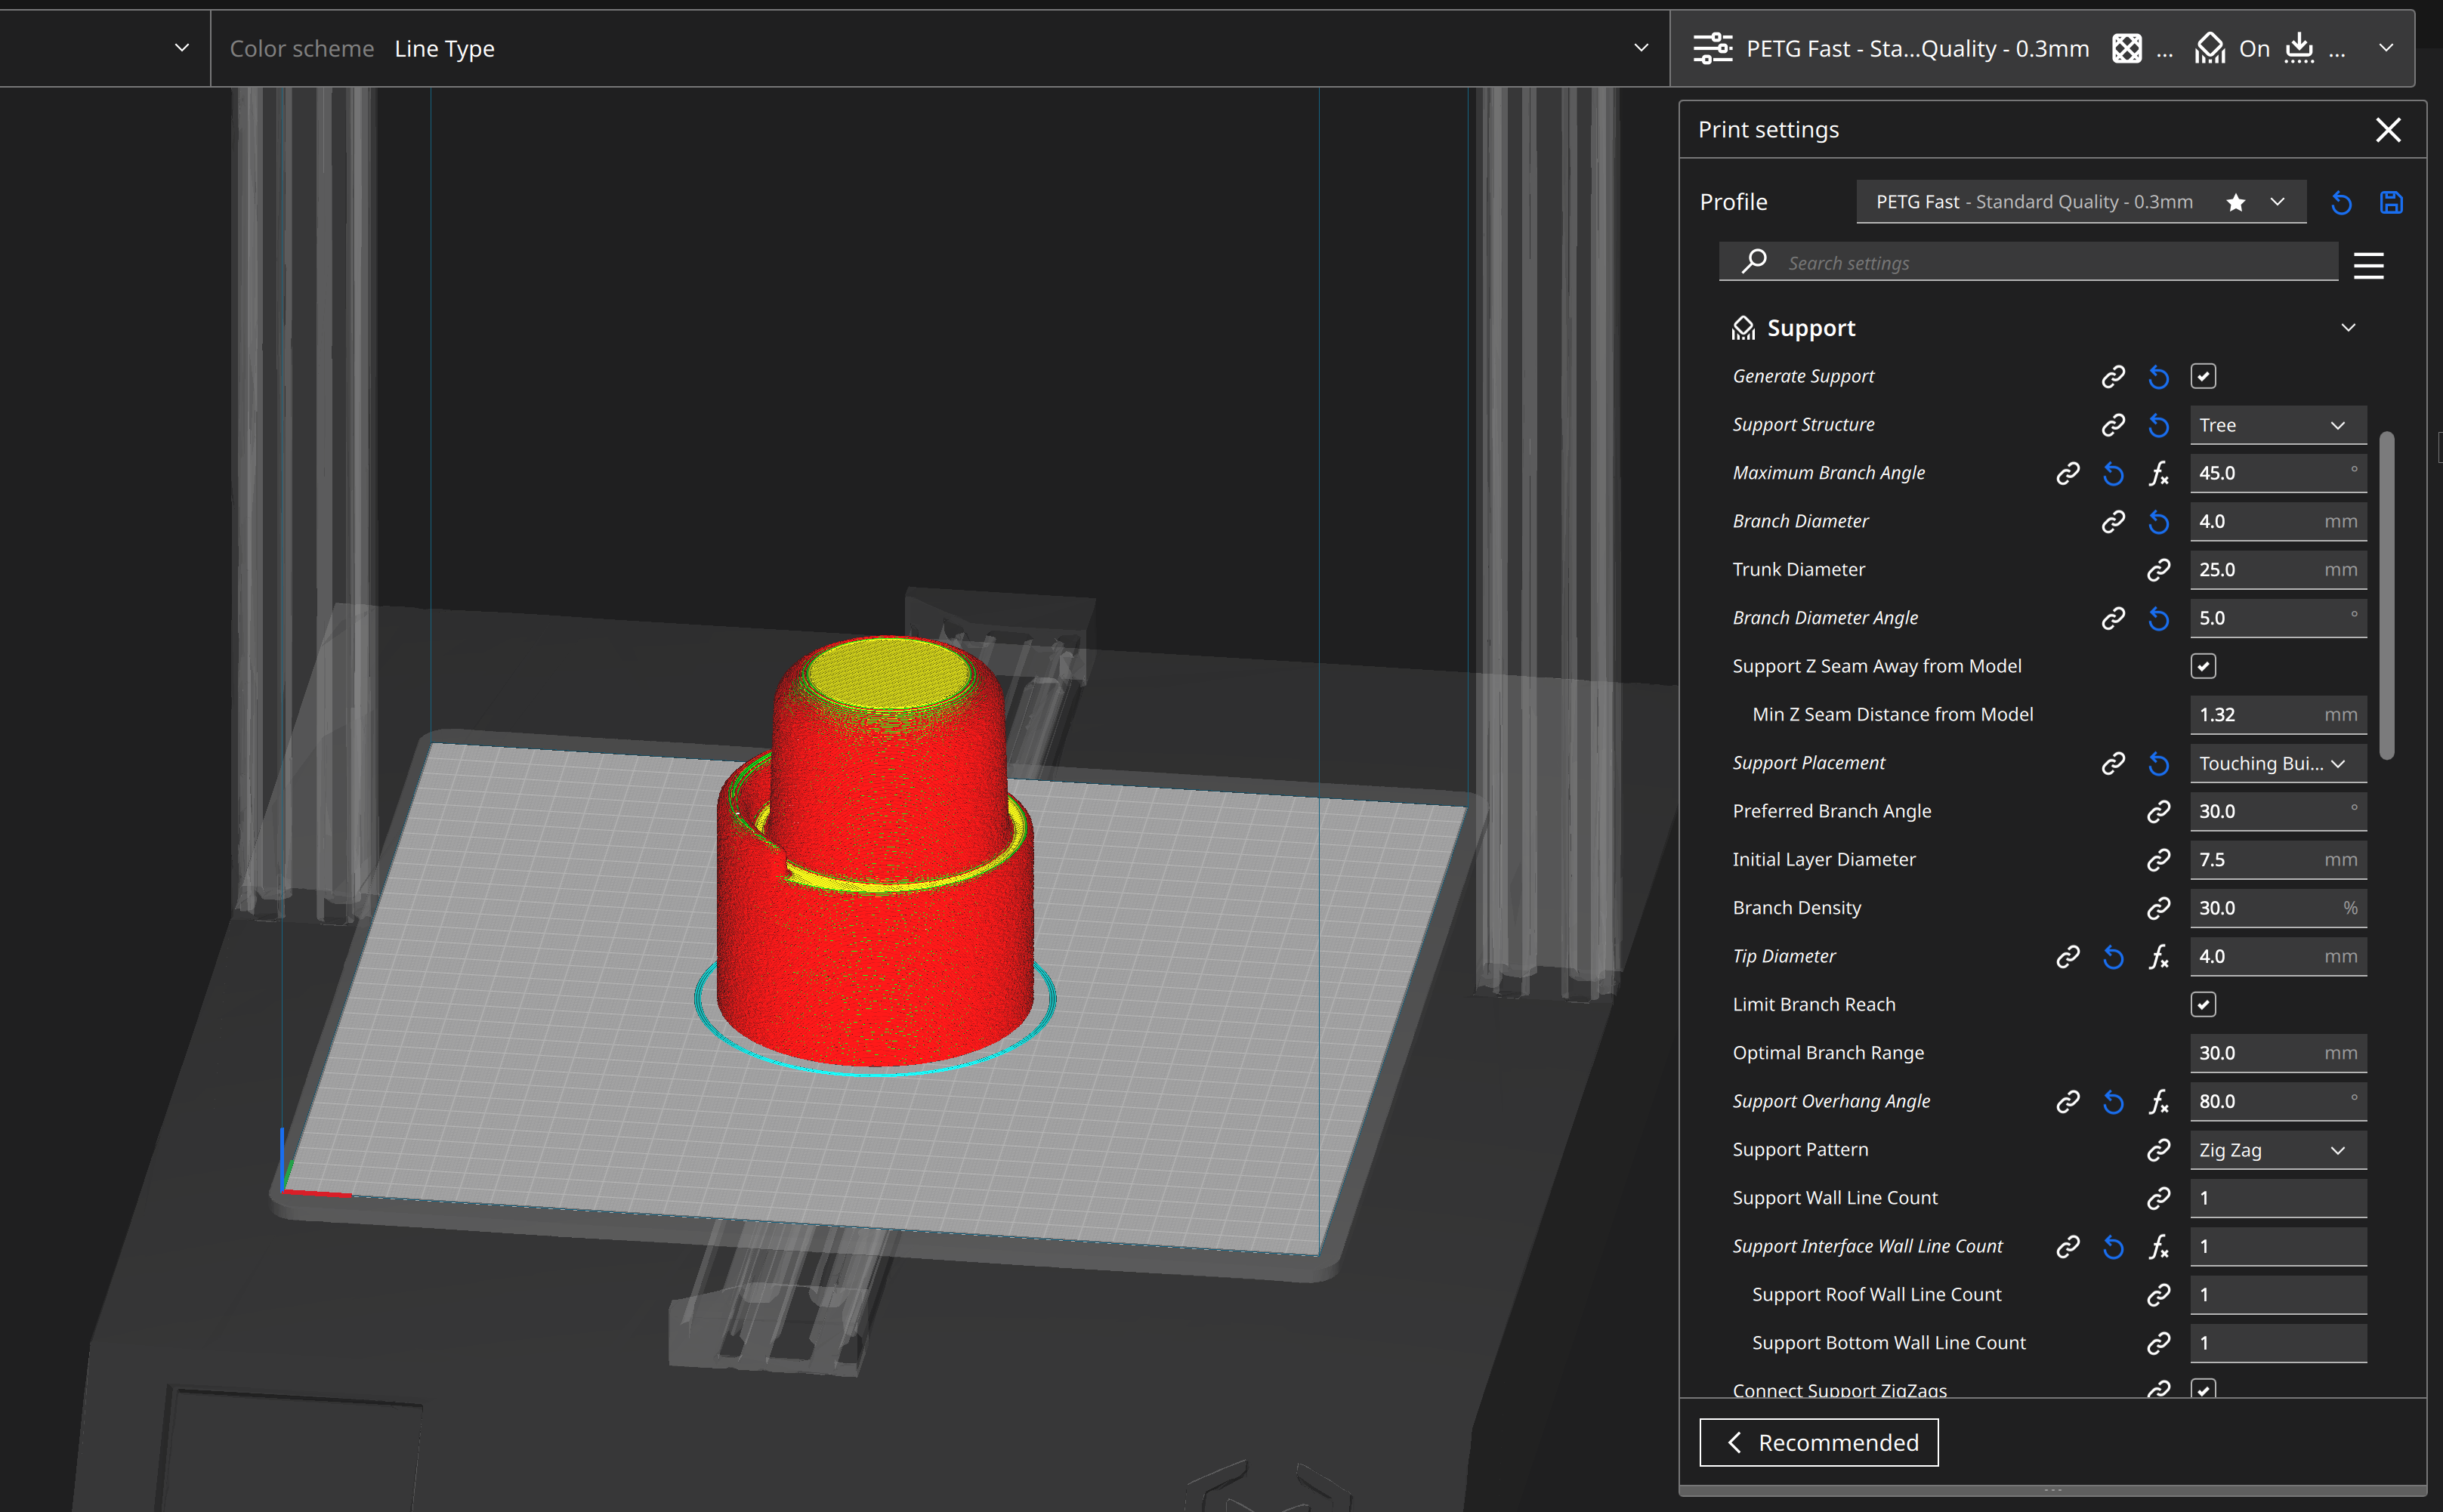Switch back to Recommended settings
Screen dimensions: 2443x1512
[x=1818, y=1442]
